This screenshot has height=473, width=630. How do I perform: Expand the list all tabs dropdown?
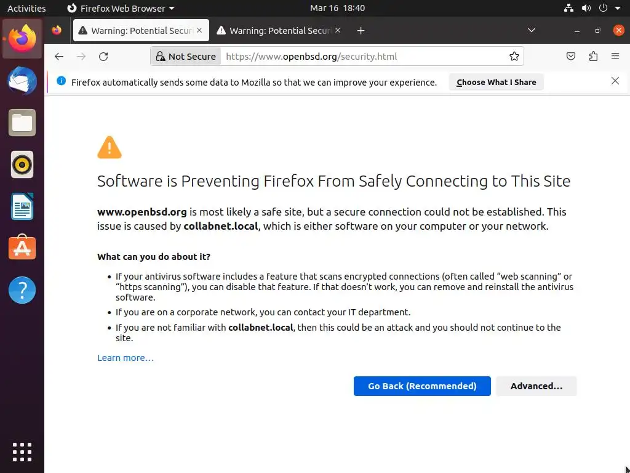532,30
